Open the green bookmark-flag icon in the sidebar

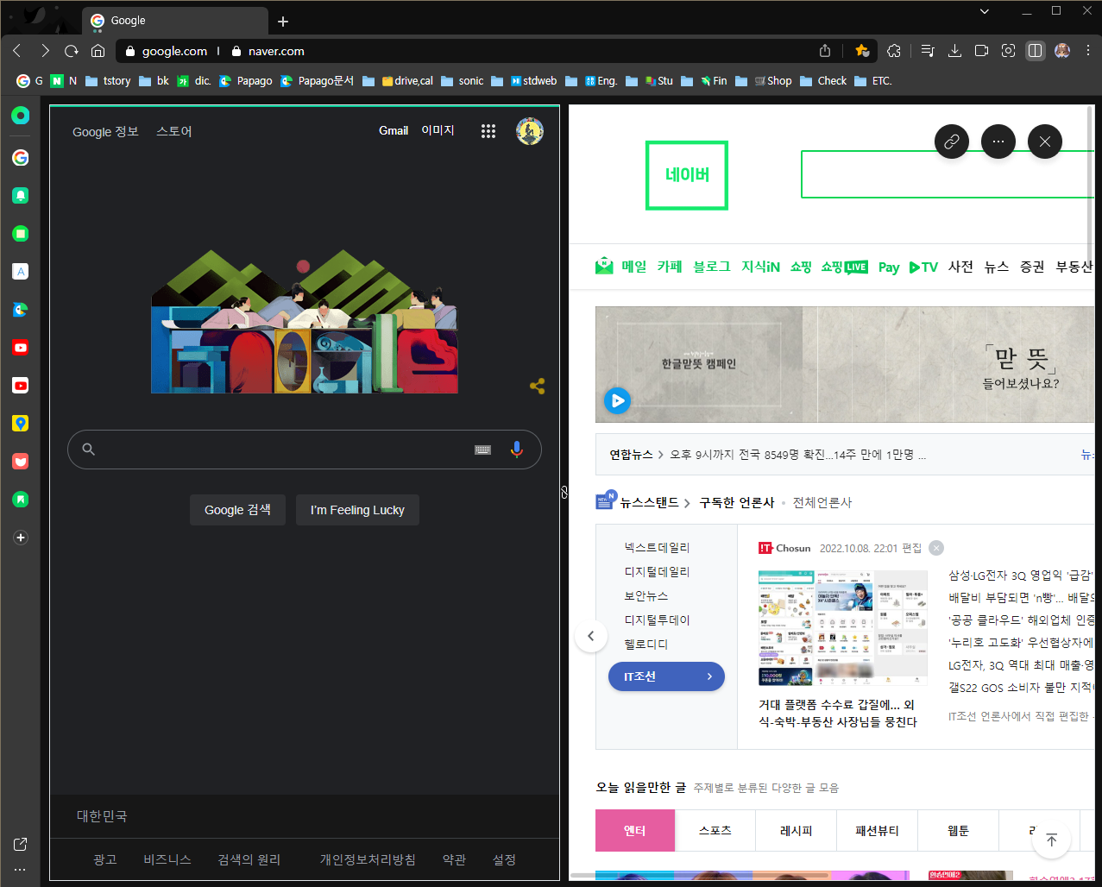21,500
